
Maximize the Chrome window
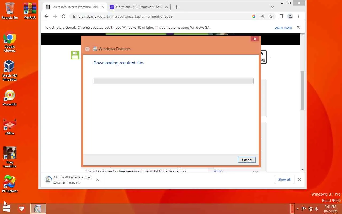tap(289, 3)
